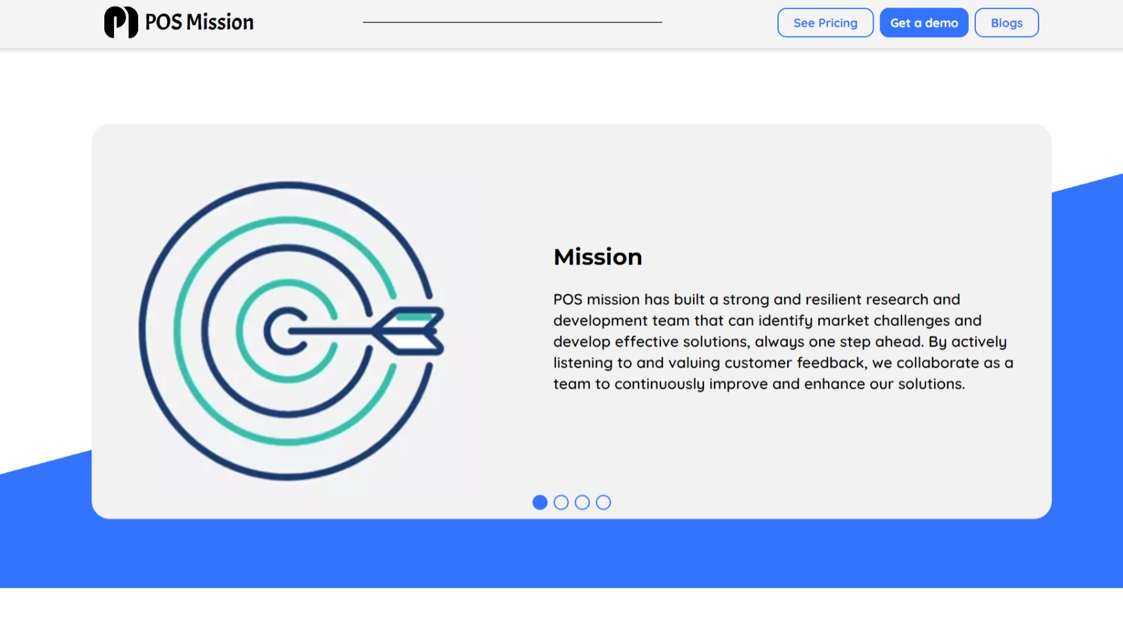Click the bullseye center of the target graphic
The image size is (1123, 644).
coord(288,333)
